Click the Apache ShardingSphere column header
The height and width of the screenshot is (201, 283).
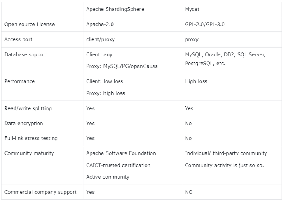tap(115, 9)
